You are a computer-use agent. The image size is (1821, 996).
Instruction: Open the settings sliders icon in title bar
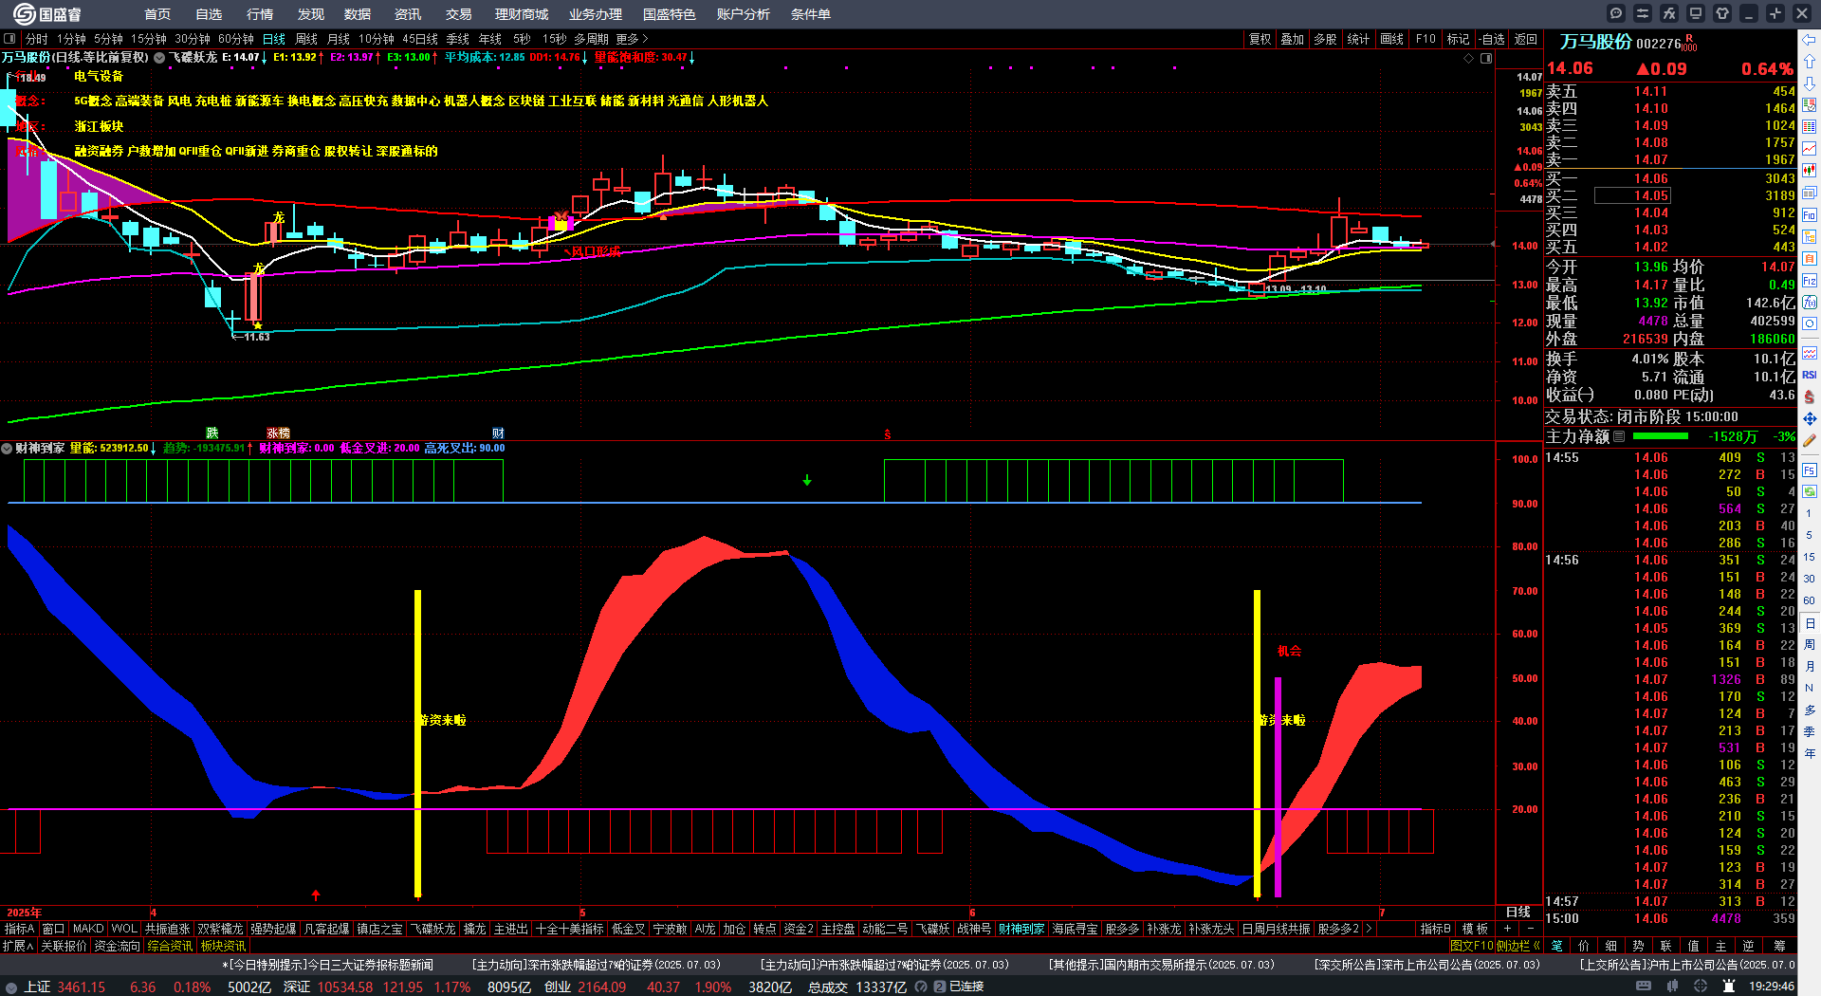click(x=1643, y=13)
